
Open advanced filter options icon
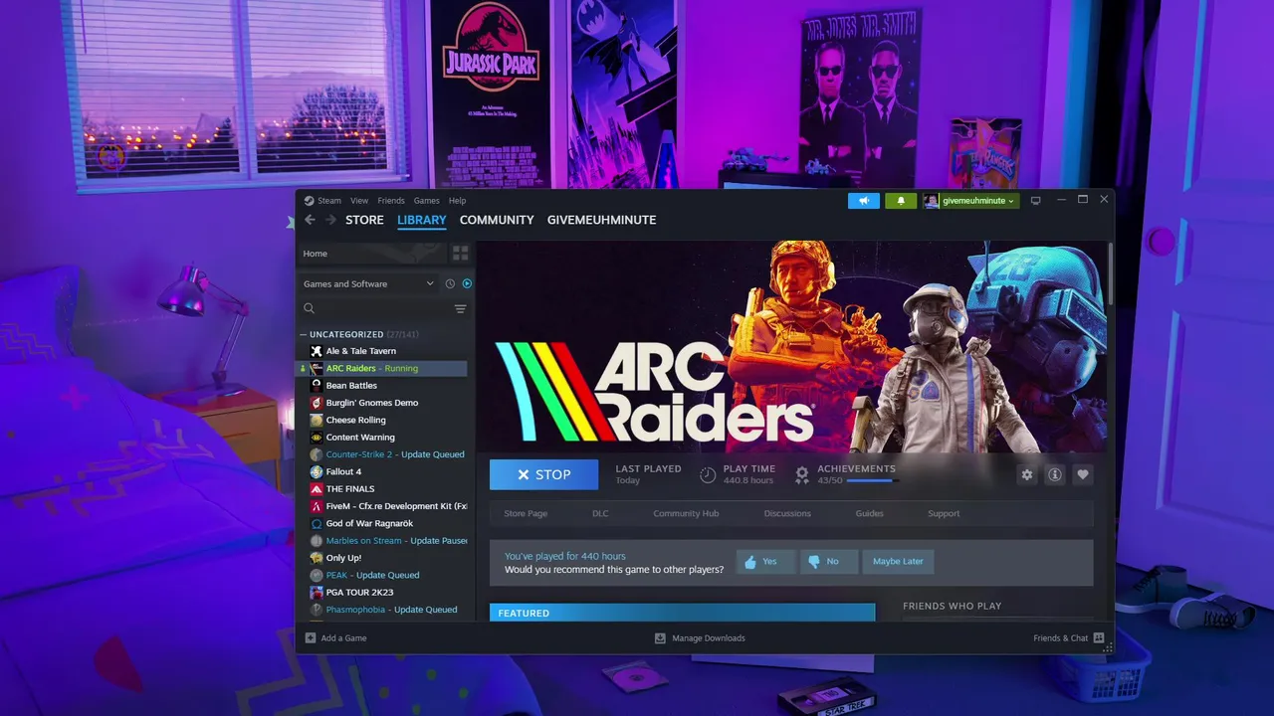(x=460, y=309)
